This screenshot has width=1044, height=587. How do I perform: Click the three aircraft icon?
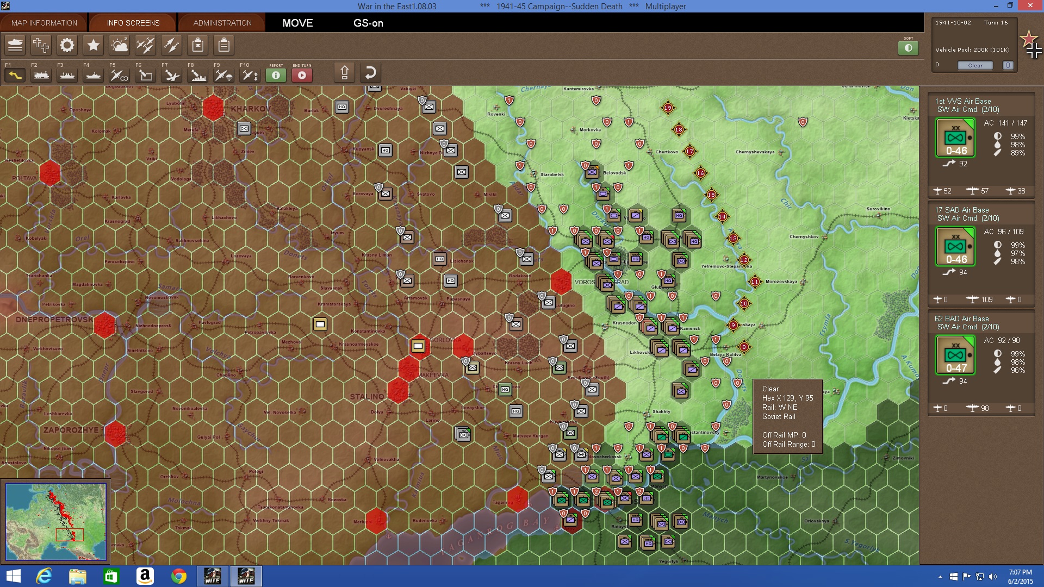click(145, 45)
